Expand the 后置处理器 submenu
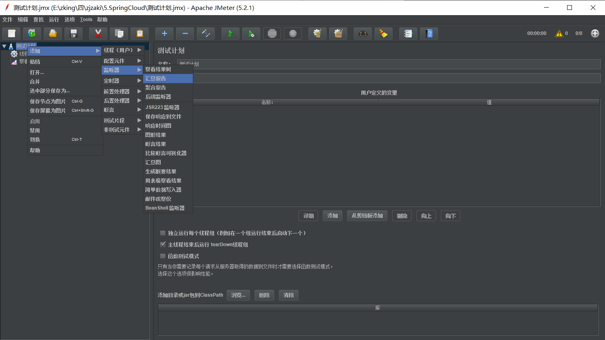Image resolution: width=605 pixels, height=340 pixels. coord(122,101)
